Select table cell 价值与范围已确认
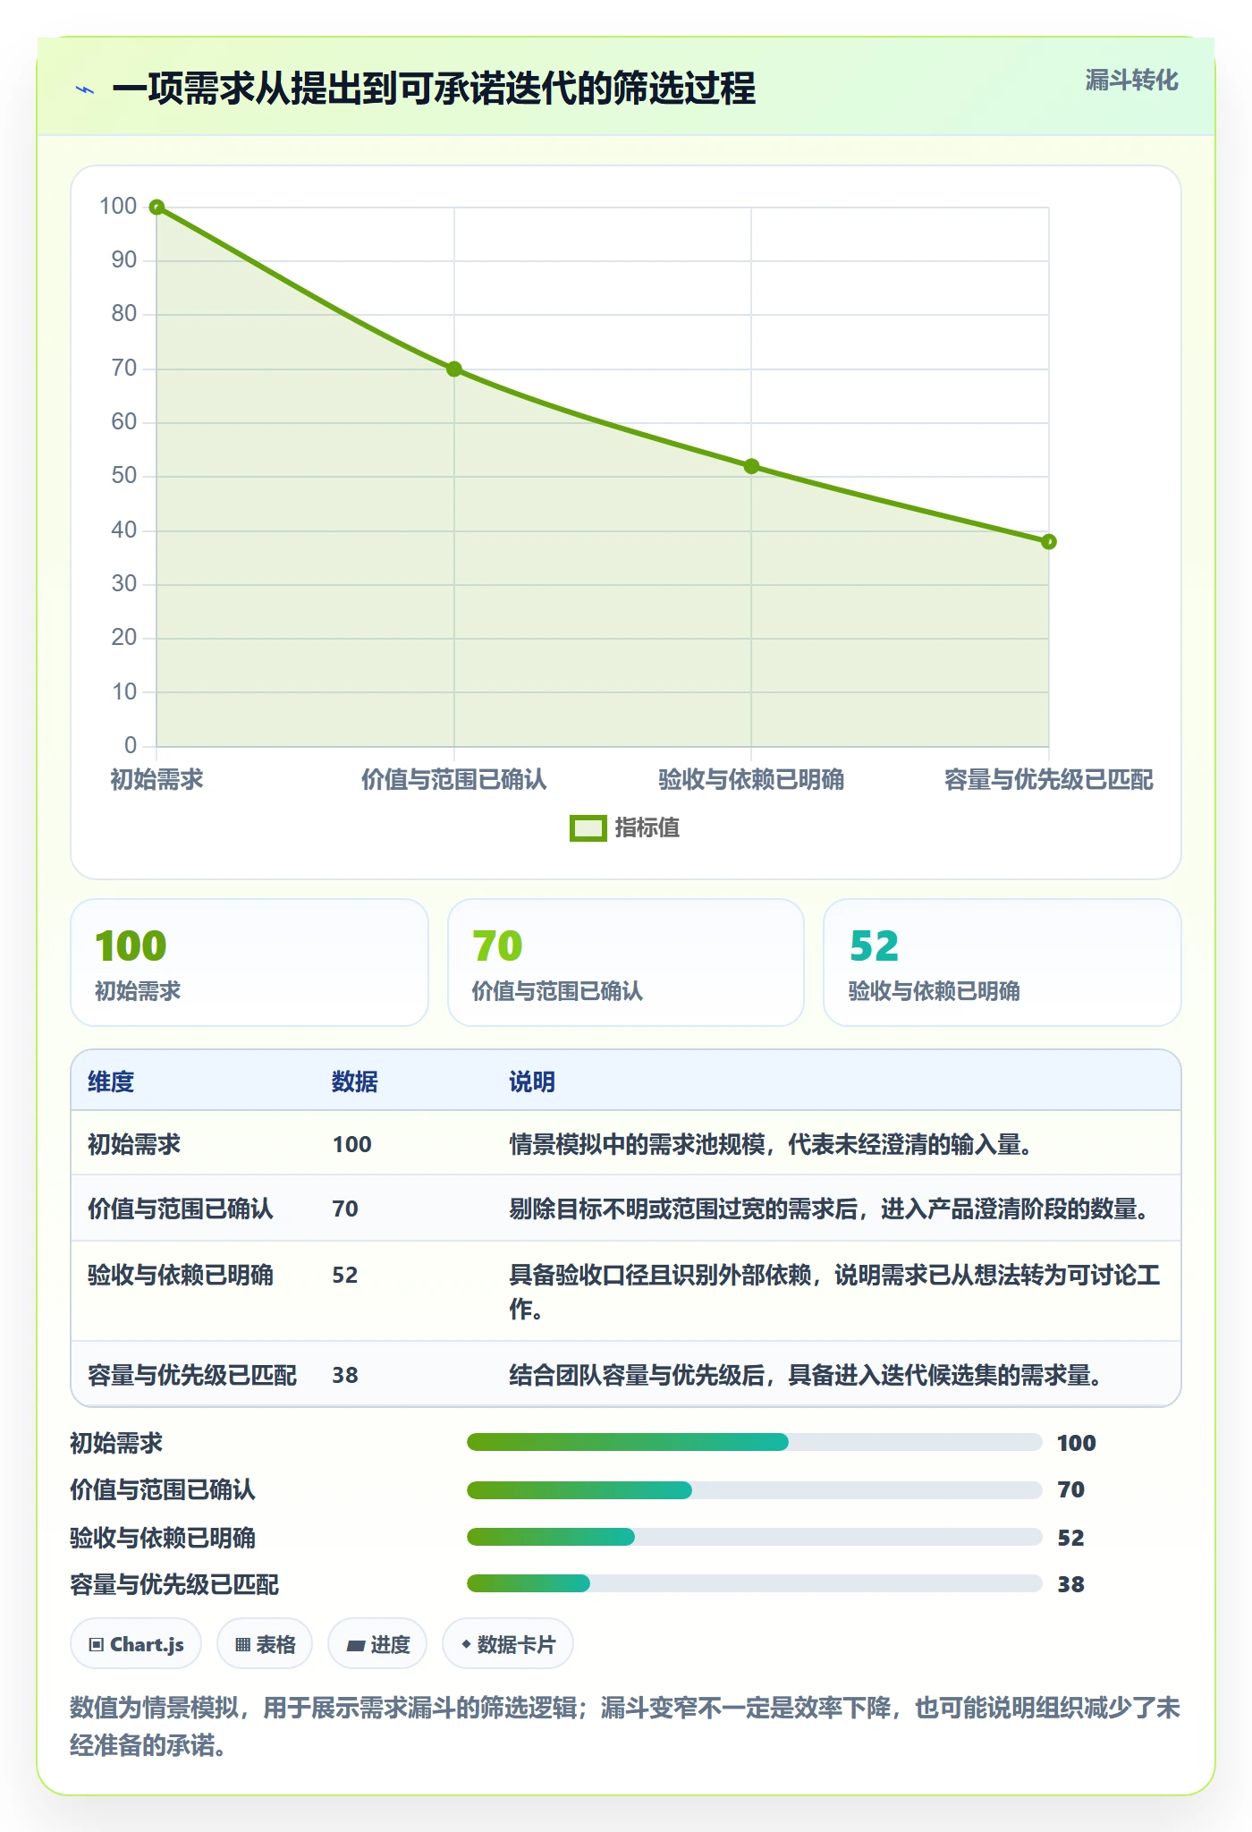Screen dimensions: 1252x1832 [181, 1209]
